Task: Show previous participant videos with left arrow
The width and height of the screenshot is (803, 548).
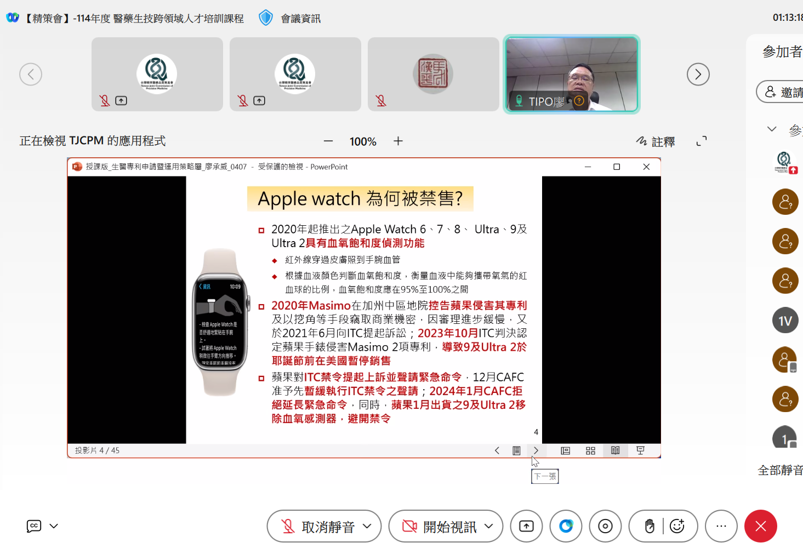Action: click(31, 74)
